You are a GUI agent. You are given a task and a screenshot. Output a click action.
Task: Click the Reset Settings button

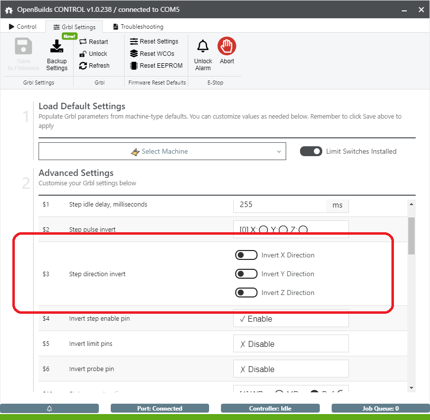pyautogui.click(x=154, y=42)
